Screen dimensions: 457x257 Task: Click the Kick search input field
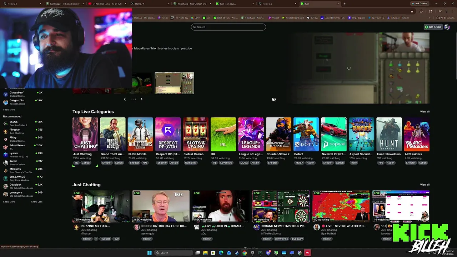tap(228, 27)
